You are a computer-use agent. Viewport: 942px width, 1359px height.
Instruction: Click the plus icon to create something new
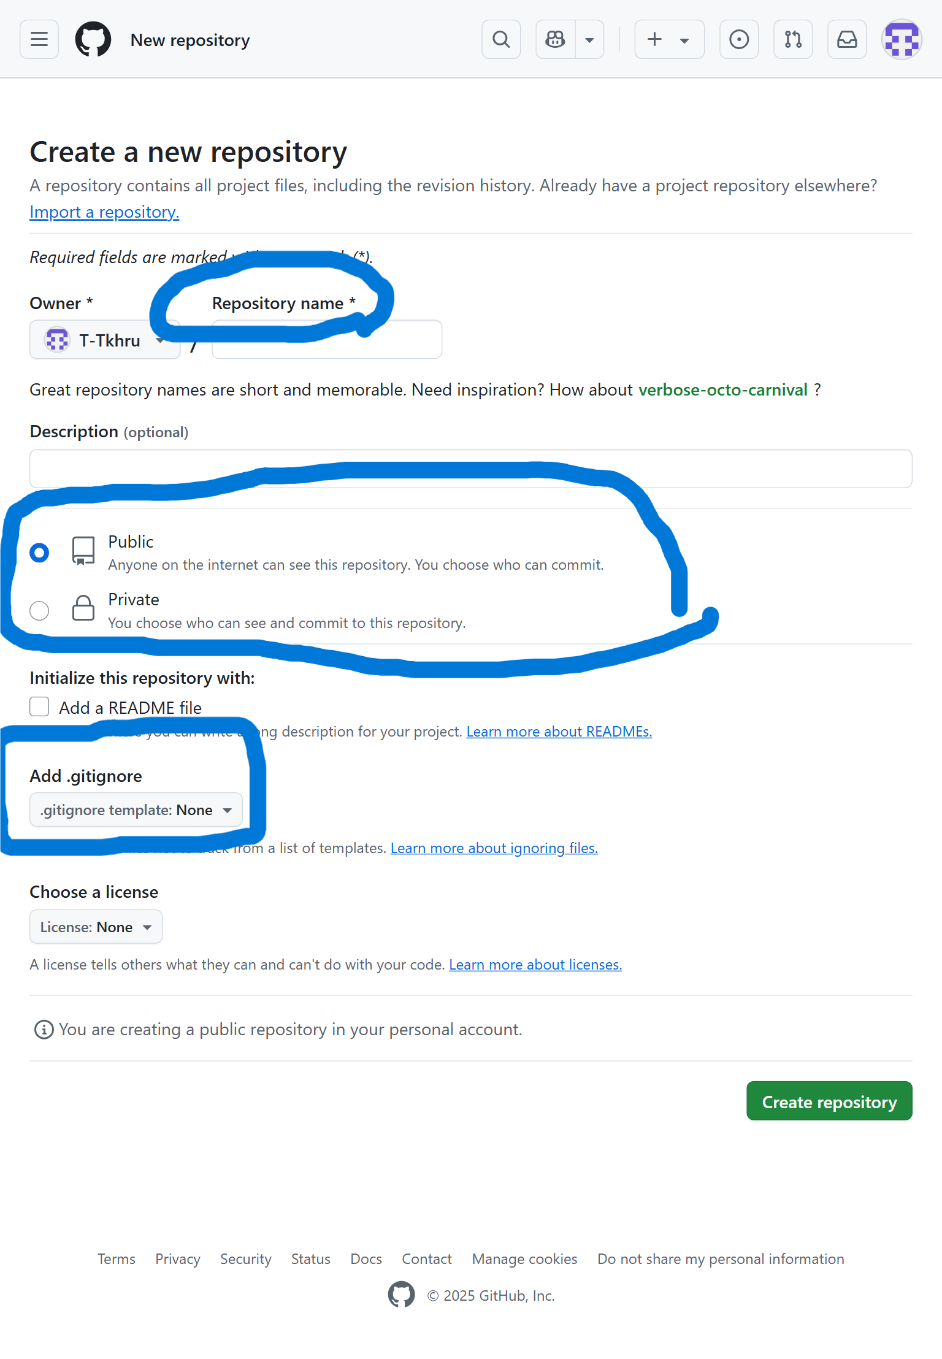click(654, 39)
